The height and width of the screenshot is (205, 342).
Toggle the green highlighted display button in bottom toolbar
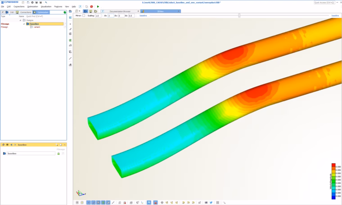click(103, 203)
